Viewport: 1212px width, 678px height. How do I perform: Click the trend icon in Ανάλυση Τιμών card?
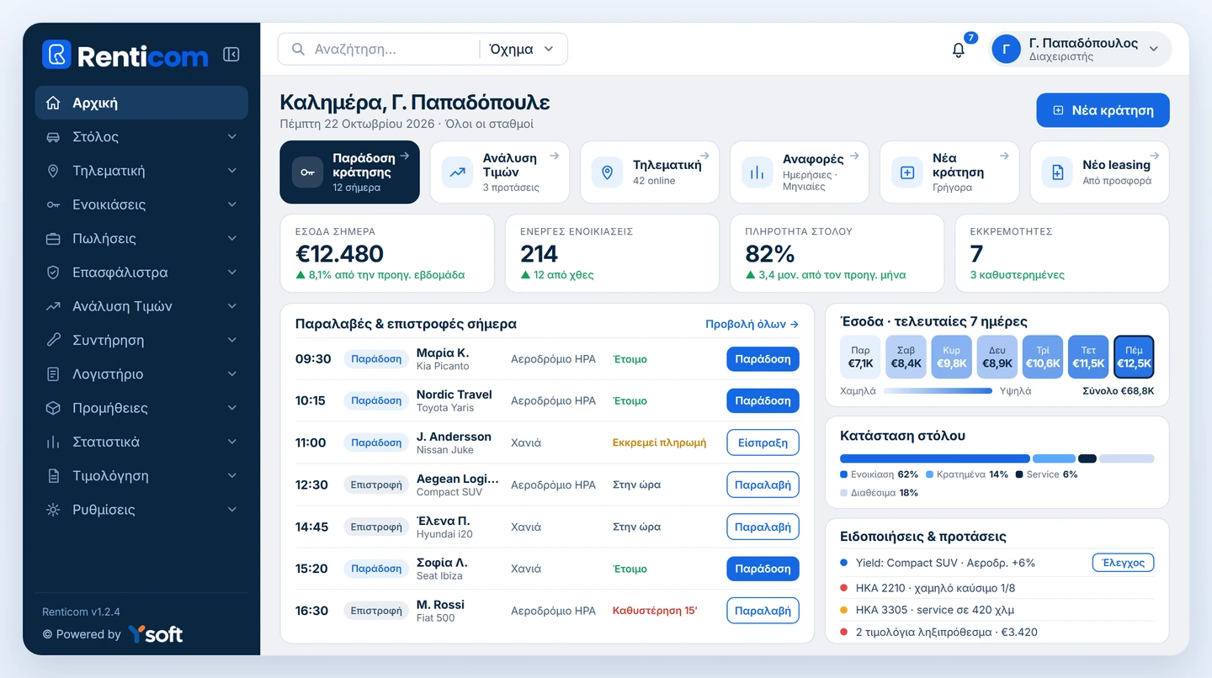point(457,172)
